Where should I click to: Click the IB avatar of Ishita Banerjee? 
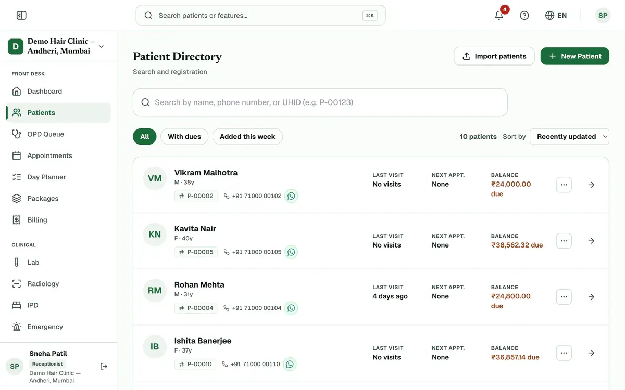[155, 347]
